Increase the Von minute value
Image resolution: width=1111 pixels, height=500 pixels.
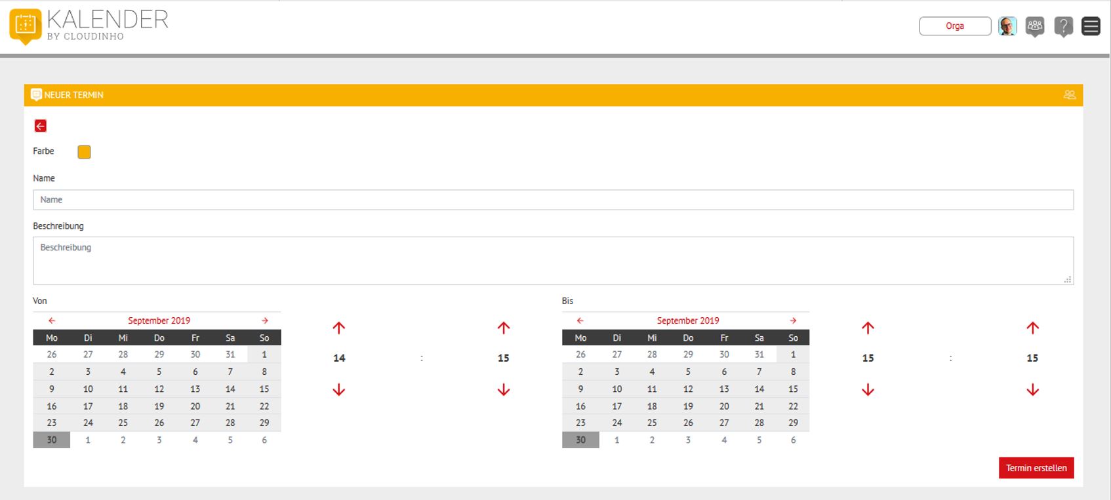point(504,328)
